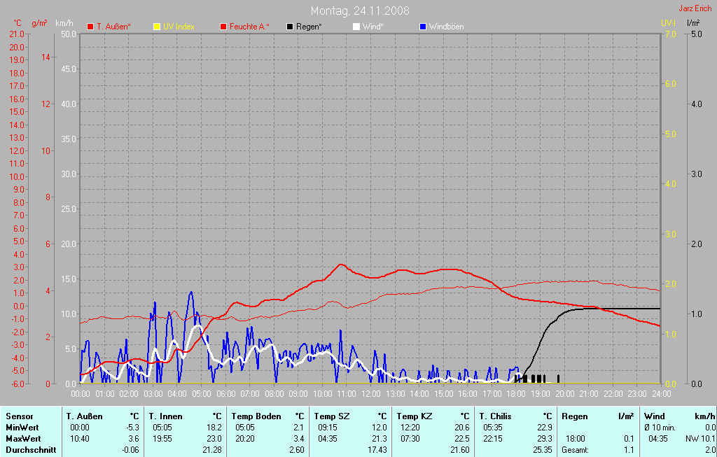Screen dimensions: 717x457
Task: Click the '21.0' tick on the °C axis
Action: point(17,34)
